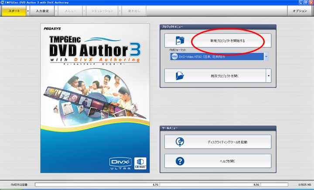
Task: Click the open existing project folder icon
Action: tap(180, 76)
